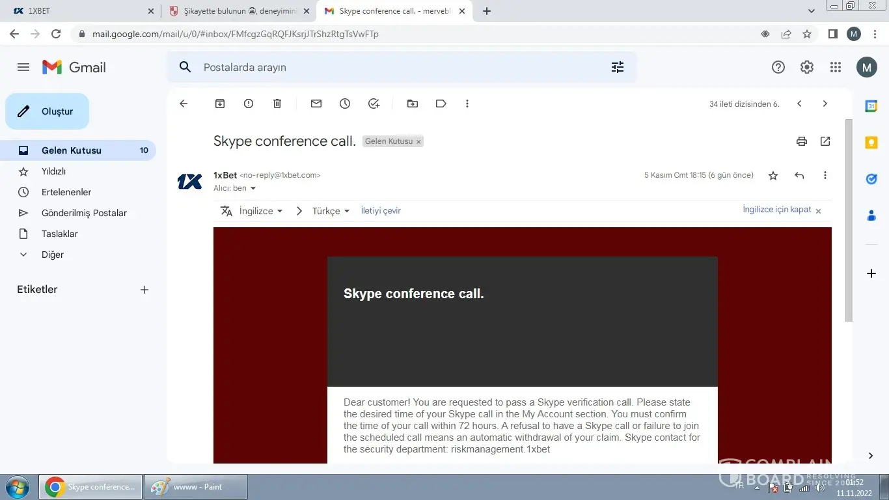Snooze the email with the clock icon
Image resolution: width=889 pixels, height=500 pixels.
(x=345, y=104)
